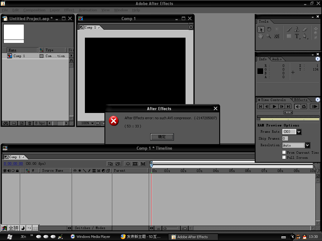Image resolution: width=322 pixels, height=241 pixels.
Task: Click Play in Time Controls
Action: click(x=274, y=106)
